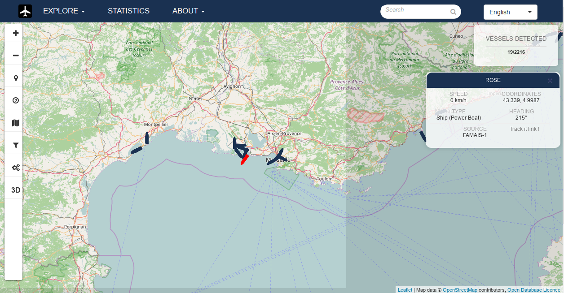Change language using the English dropdown
The image size is (564, 293).
point(510,12)
